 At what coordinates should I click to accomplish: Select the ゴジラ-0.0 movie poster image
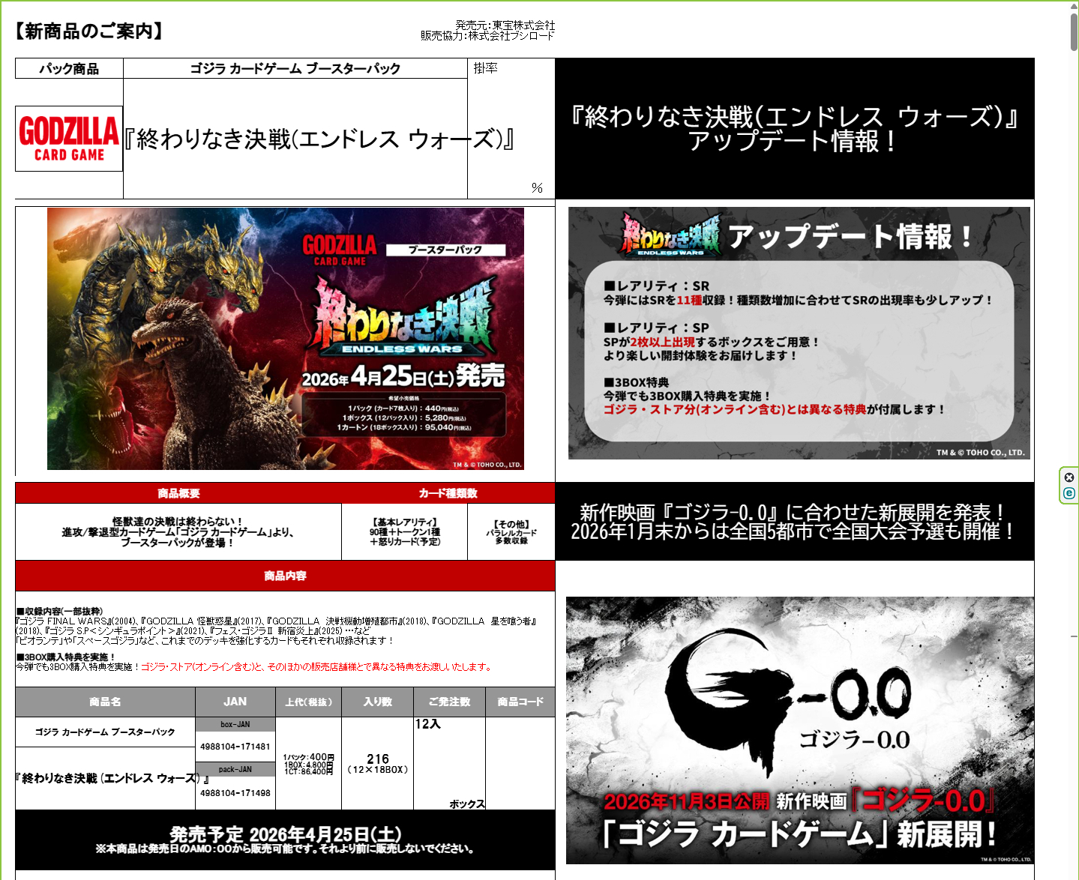(x=799, y=730)
